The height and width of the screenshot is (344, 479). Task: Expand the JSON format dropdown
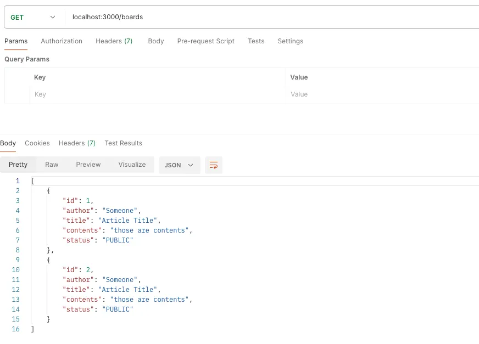179,165
